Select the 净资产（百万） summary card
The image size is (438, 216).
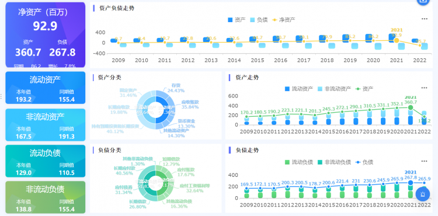tap(45, 35)
